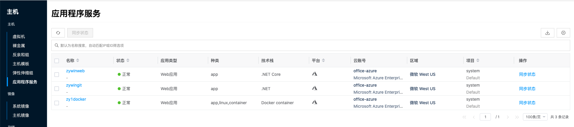Open the zywingit app link
The image size is (574, 127).
point(74,85)
